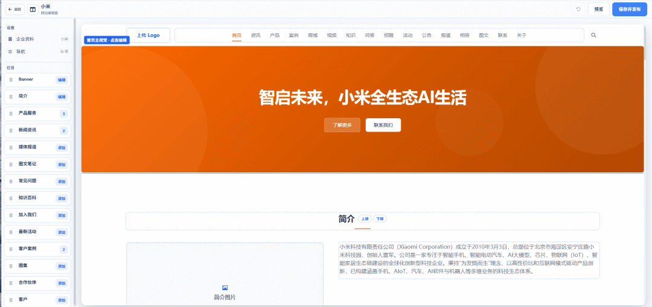Click 添加 on the 图集 row
This screenshot has width=652, height=307.
62,267
